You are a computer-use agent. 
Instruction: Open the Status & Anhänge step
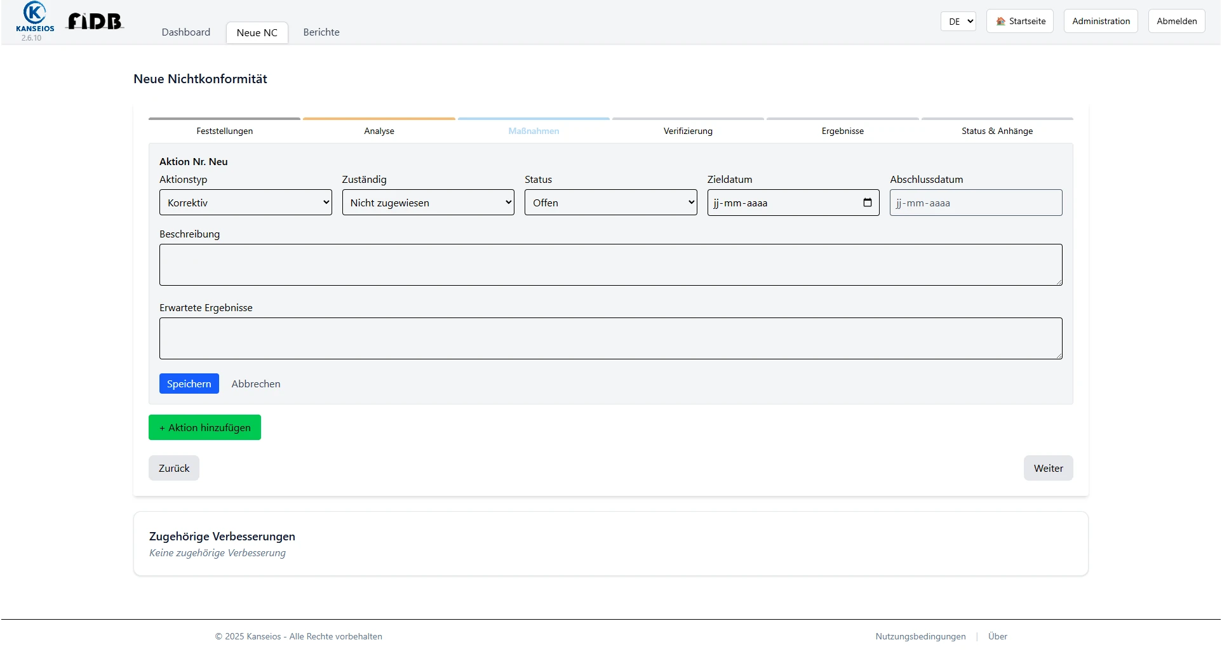click(997, 131)
